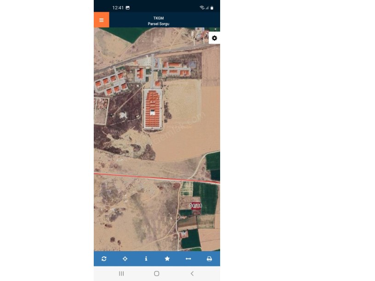Select the double-arrow measure tool
This screenshot has height=281, width=375.
(x=188, y=259)
